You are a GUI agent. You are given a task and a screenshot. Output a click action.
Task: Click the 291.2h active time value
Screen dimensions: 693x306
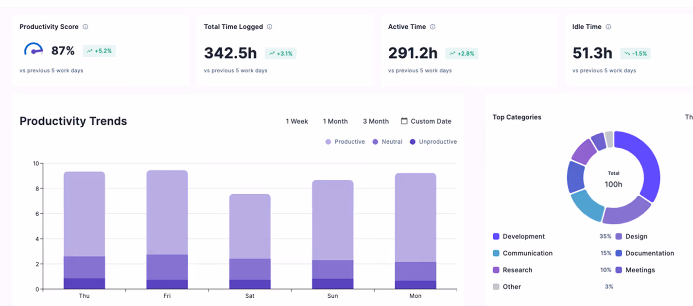click(x=413, y=52)
